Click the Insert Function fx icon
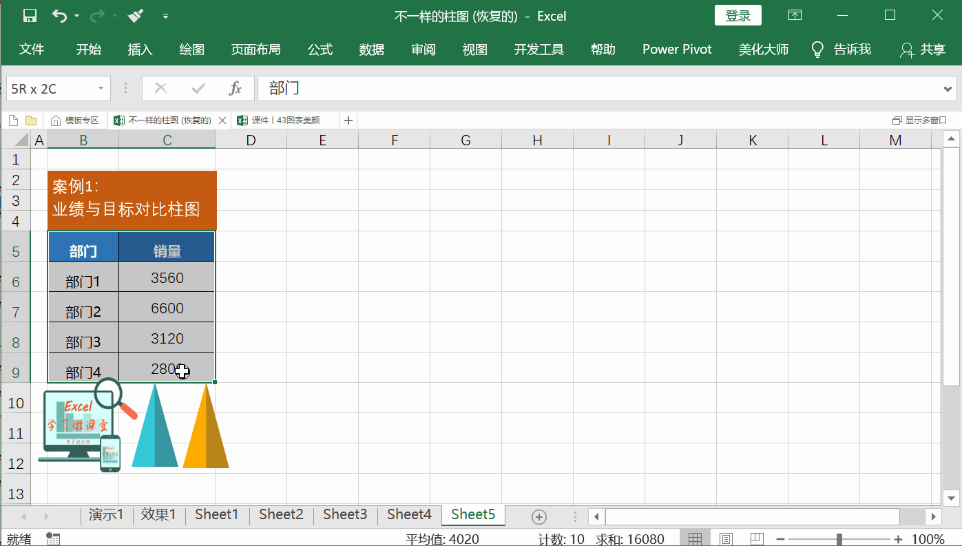Viewport: 962px width, 546px height. pos(236,88)
